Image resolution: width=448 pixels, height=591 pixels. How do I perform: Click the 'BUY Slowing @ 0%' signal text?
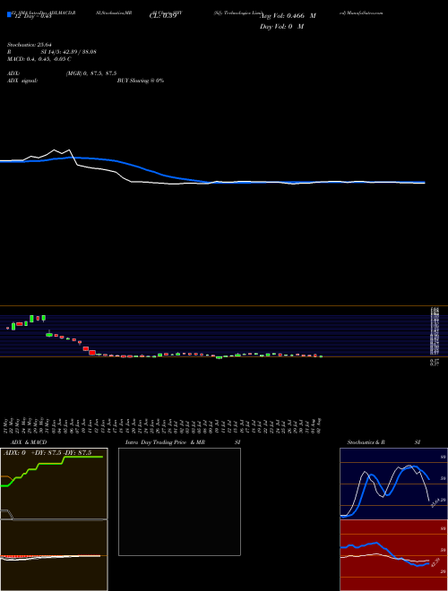click(141, 81)
